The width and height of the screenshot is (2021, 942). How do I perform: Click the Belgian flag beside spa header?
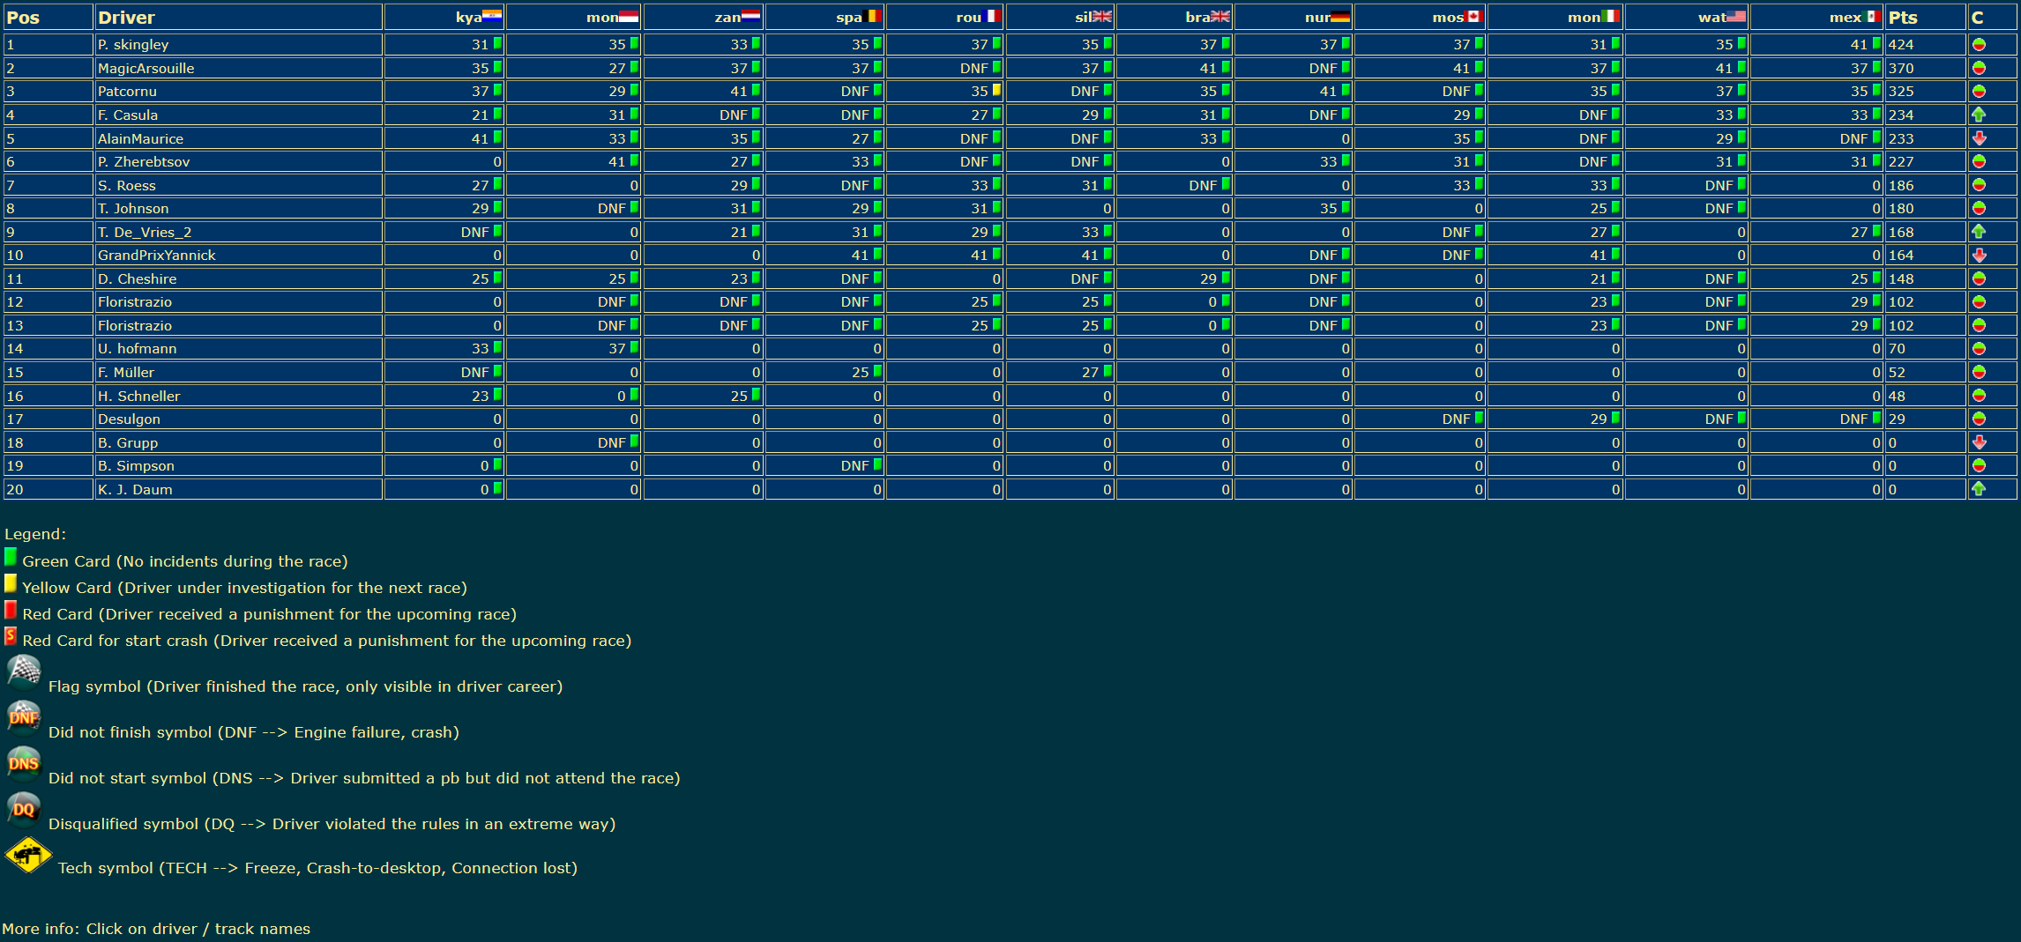(x=872, y=17)
